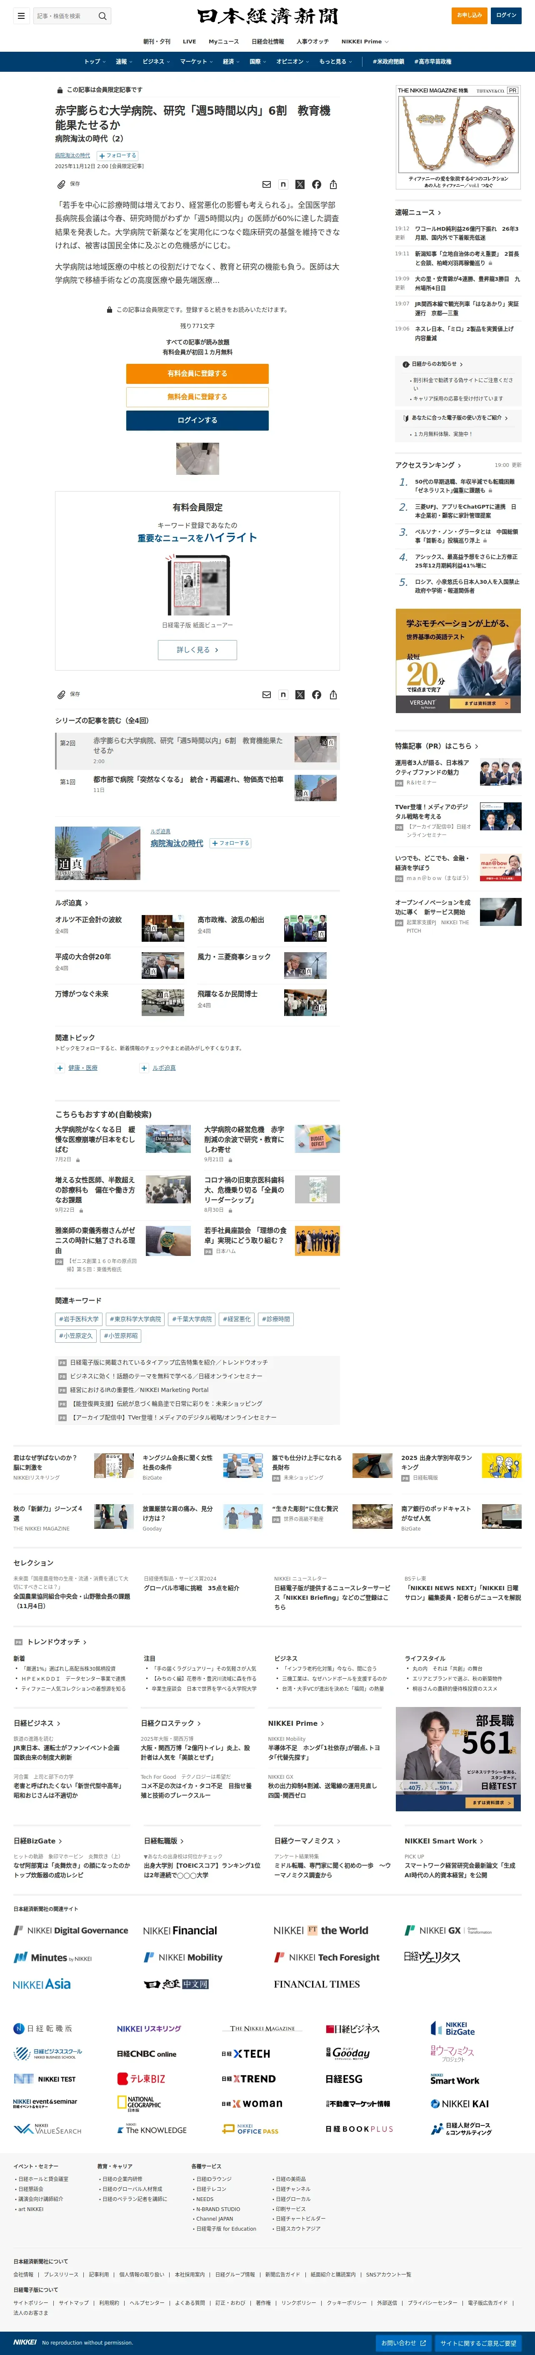The height and width of the screenshot is (2355, 535).
Task: Open the NIKKEI Mobility logo link
Action: coord(182,1957)
